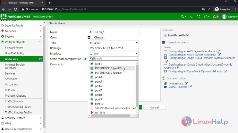Viewport: 238px width, 133px height.
Task: Click interface list horizontal scrollbar
Action: (x=111, y=115)
